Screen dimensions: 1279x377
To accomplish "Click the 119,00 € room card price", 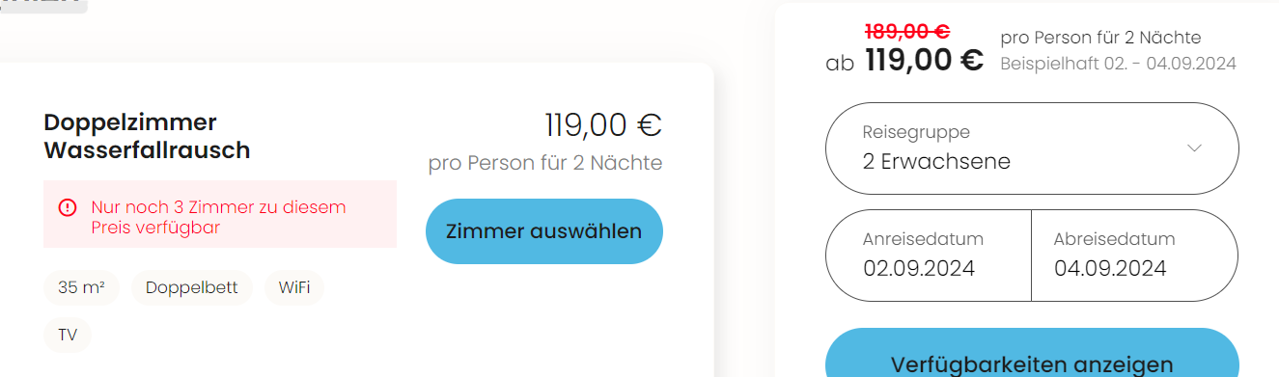I will (x=603, y=125).
